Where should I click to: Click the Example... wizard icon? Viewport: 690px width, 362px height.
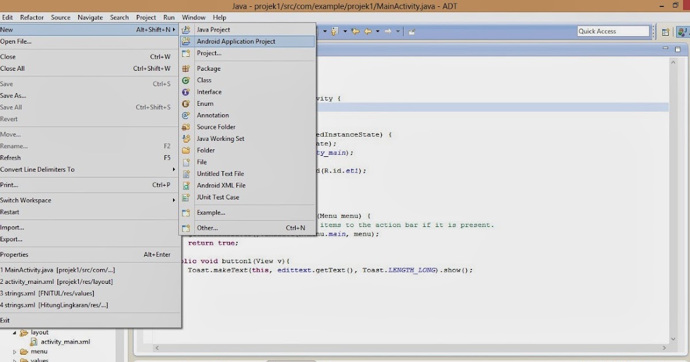tap(186, 213)
